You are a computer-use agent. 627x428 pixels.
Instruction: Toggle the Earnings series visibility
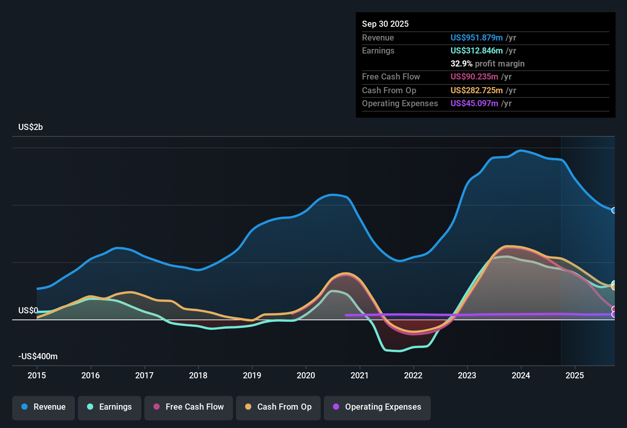pyautogui.click(x=110, y=407)
